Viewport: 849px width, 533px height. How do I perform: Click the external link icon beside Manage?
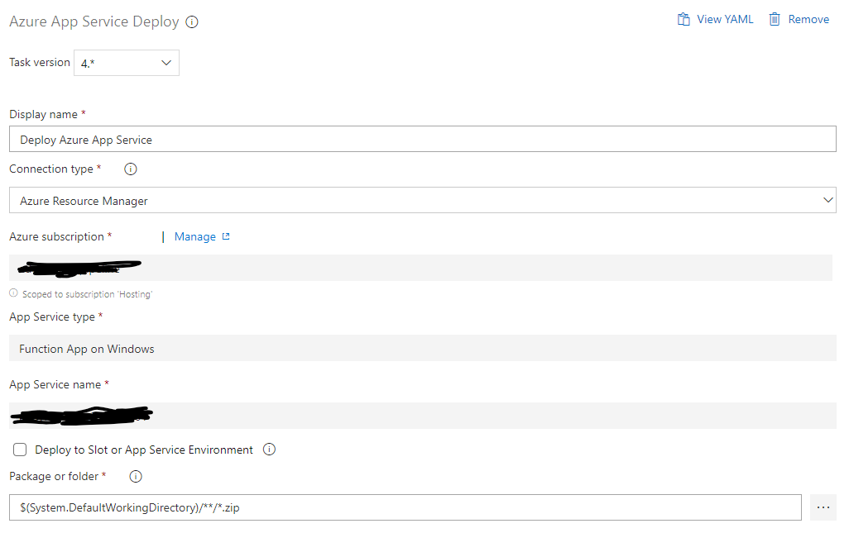click(225, 236)
